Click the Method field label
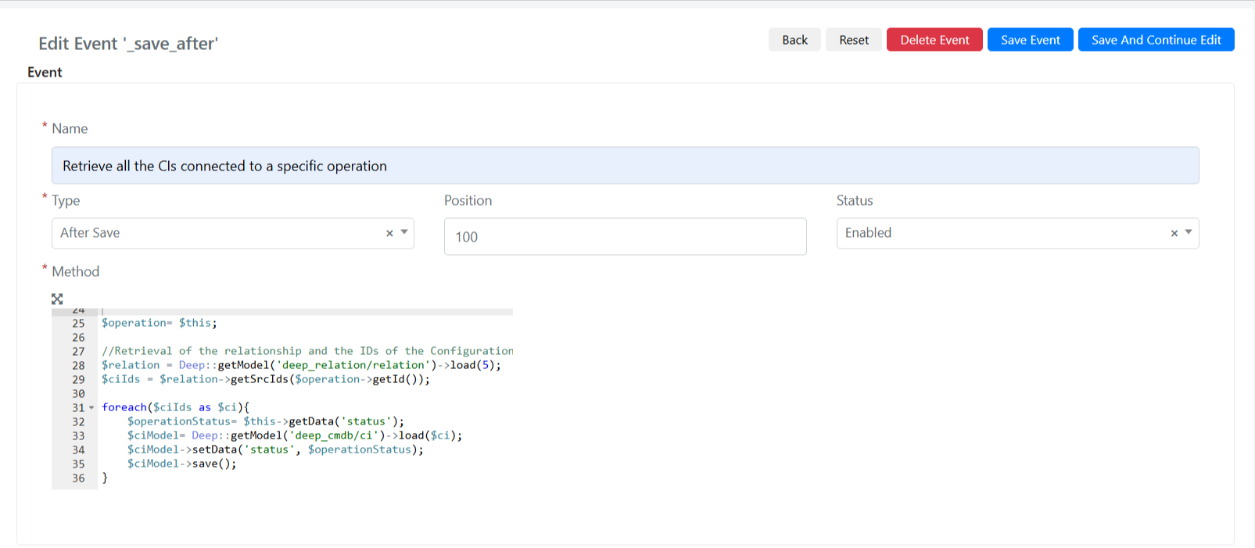The height and width of the screenshot is (548, 1255). 75,271
